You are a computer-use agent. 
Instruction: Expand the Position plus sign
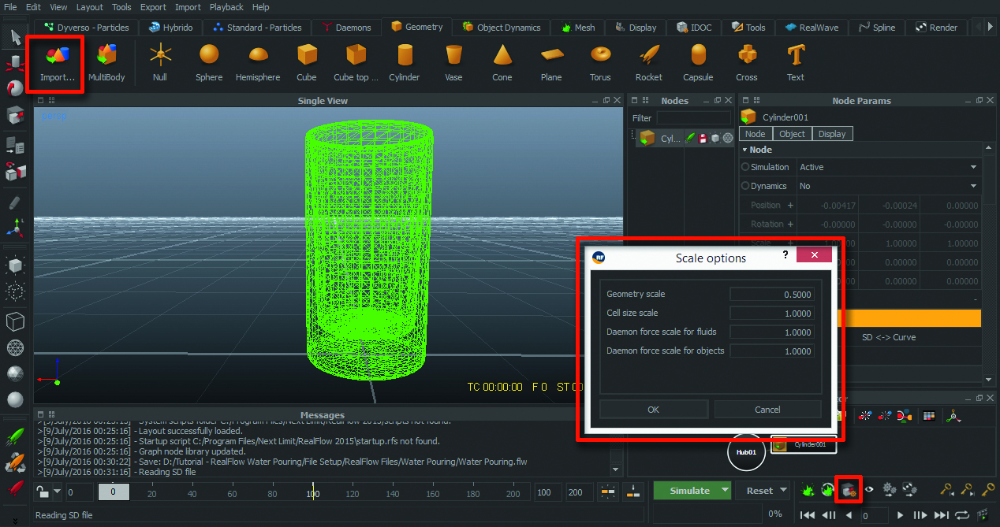coord(789,205)
